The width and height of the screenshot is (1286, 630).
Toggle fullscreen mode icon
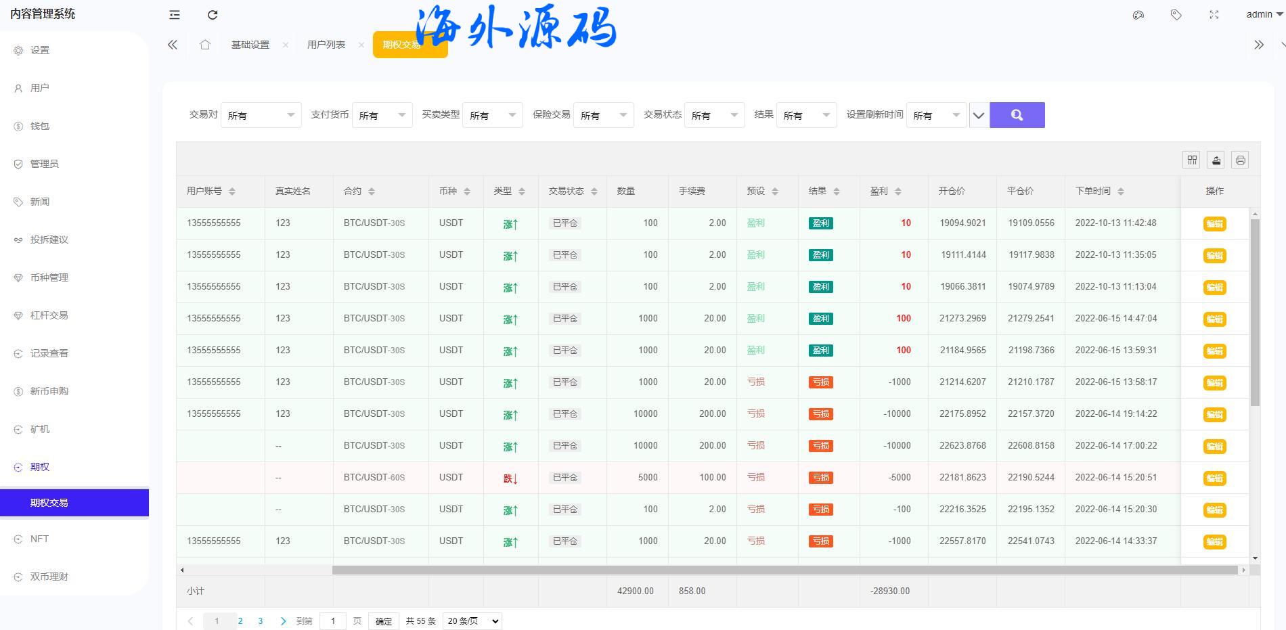(1214, 15)
